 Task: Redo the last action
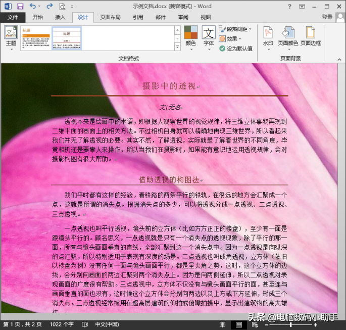point(50,6)
